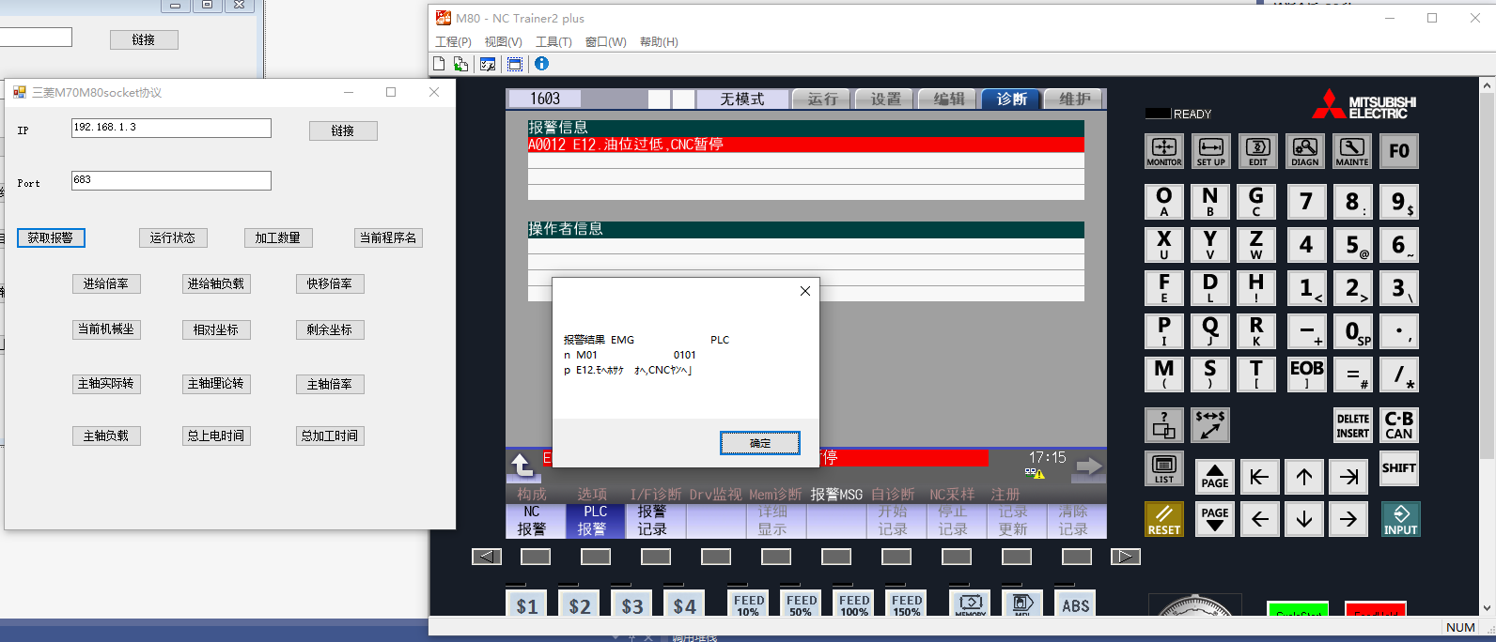Click the menu return up-arrow icon

pyautogui.click(x=522, y=465)
